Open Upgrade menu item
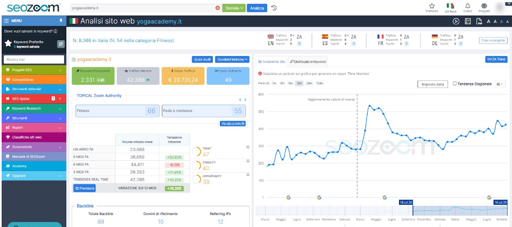 [34, 175]
